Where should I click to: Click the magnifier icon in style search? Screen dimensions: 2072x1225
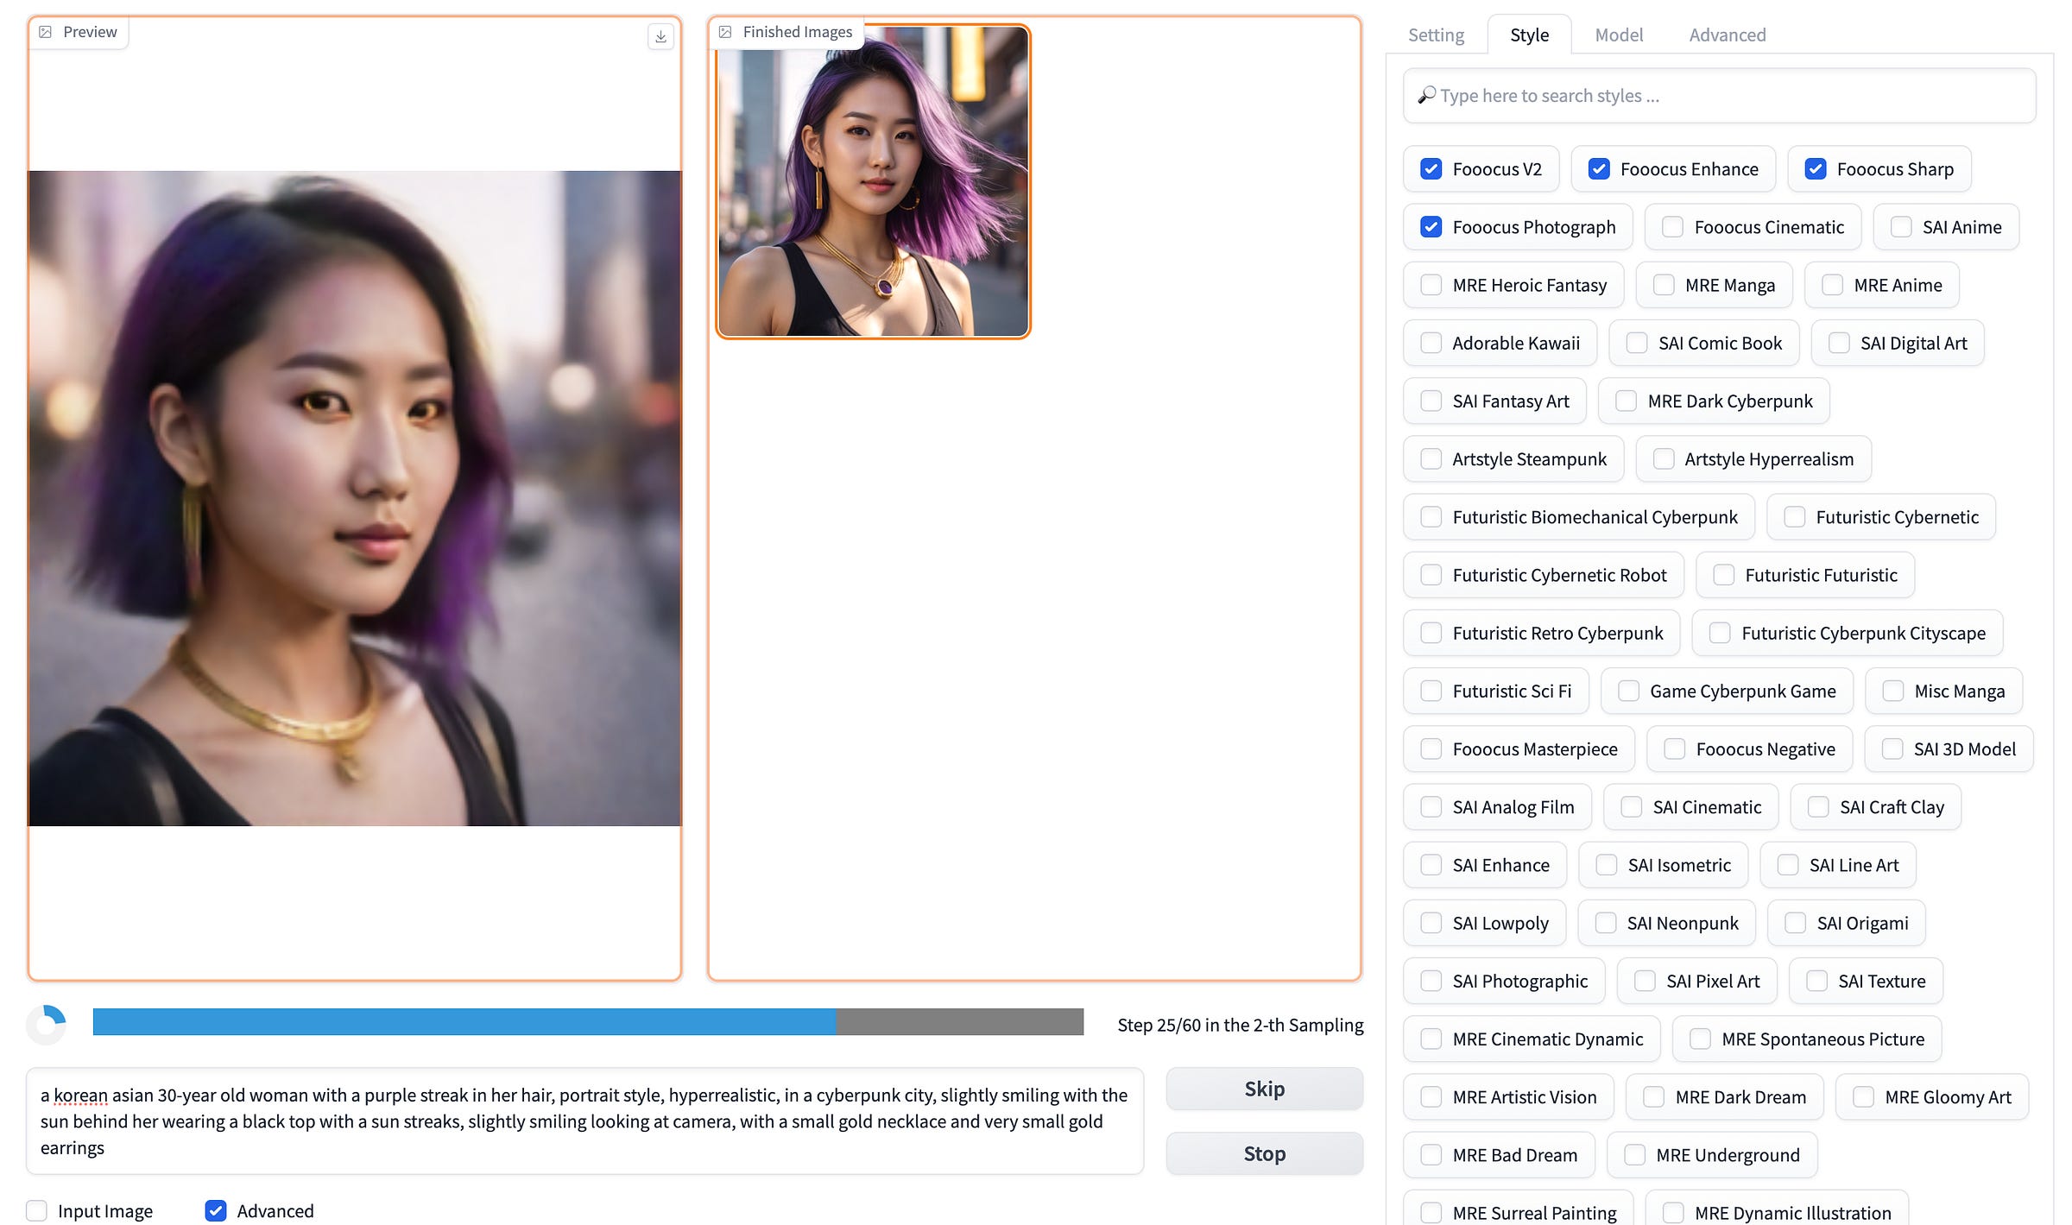tap(1426, 95)
